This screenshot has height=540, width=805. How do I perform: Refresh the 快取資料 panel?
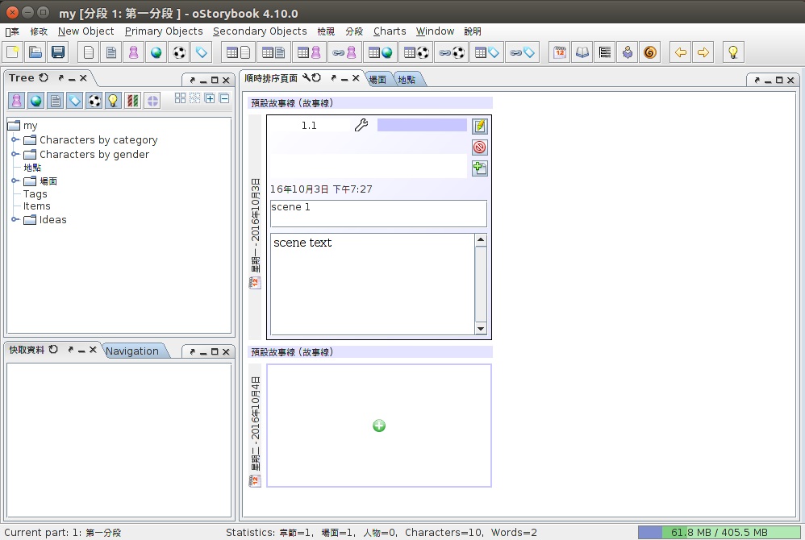53,350
